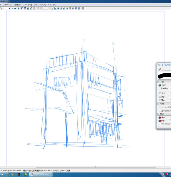Click the small dot reset rotation icon
The height and width of the screenshot is (177, 171).
(x=12, y=8)
